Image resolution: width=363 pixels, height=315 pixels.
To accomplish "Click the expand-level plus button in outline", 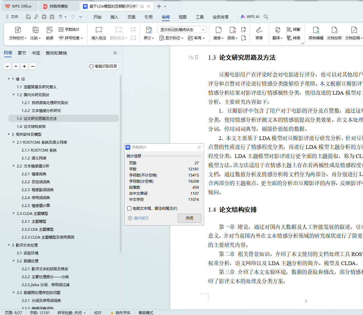I will (24, 66).
